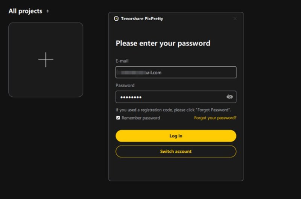
Task: Open the Forgot your password link
Action: [215, 118]
